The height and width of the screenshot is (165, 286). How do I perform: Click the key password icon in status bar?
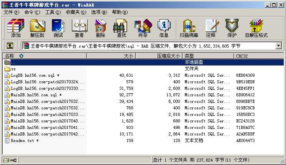[13, 160]
